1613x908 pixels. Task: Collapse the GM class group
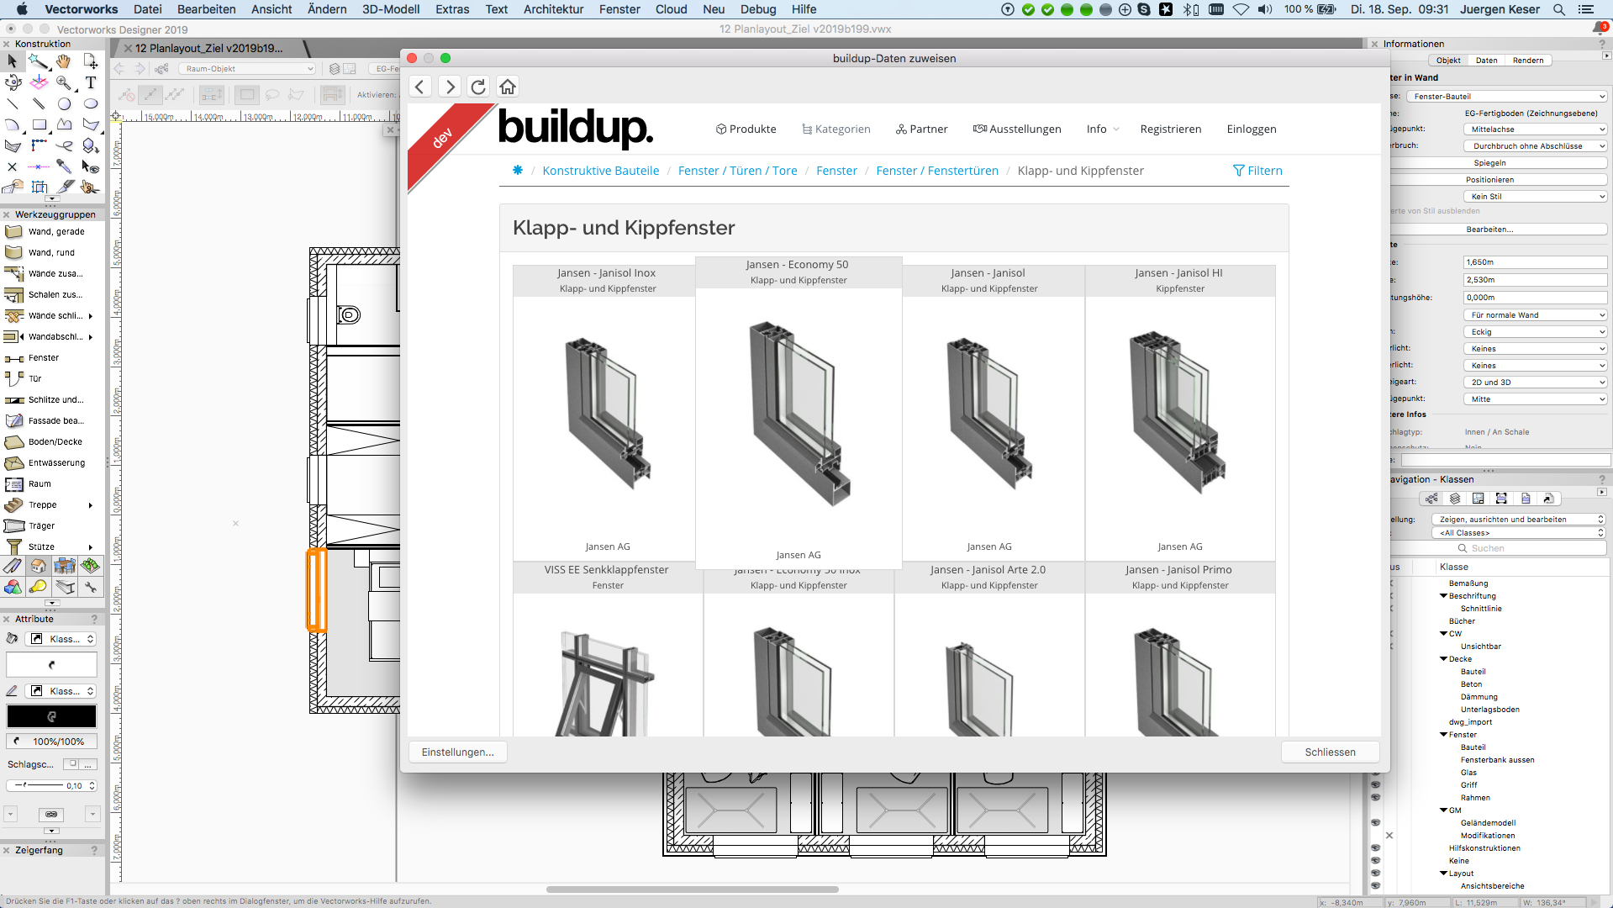click(x=1443, y=810)
